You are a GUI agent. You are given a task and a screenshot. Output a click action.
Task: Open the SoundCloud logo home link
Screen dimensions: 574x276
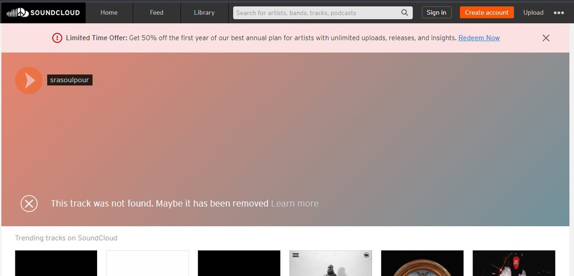click(43, 12)
